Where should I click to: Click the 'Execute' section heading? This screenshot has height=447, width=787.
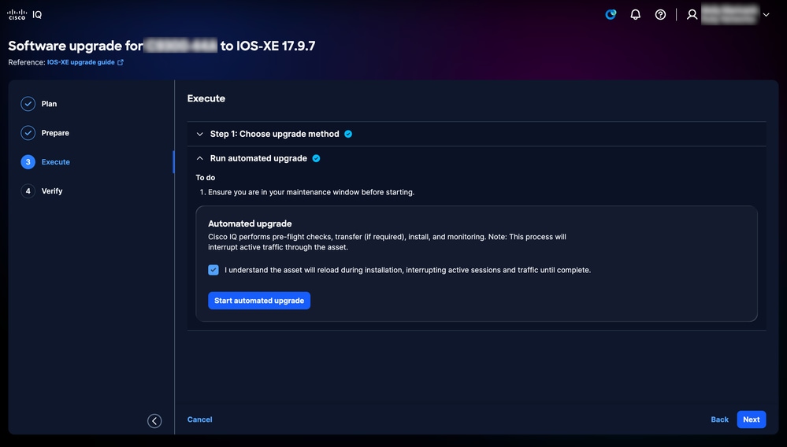[x=206, y=98]
